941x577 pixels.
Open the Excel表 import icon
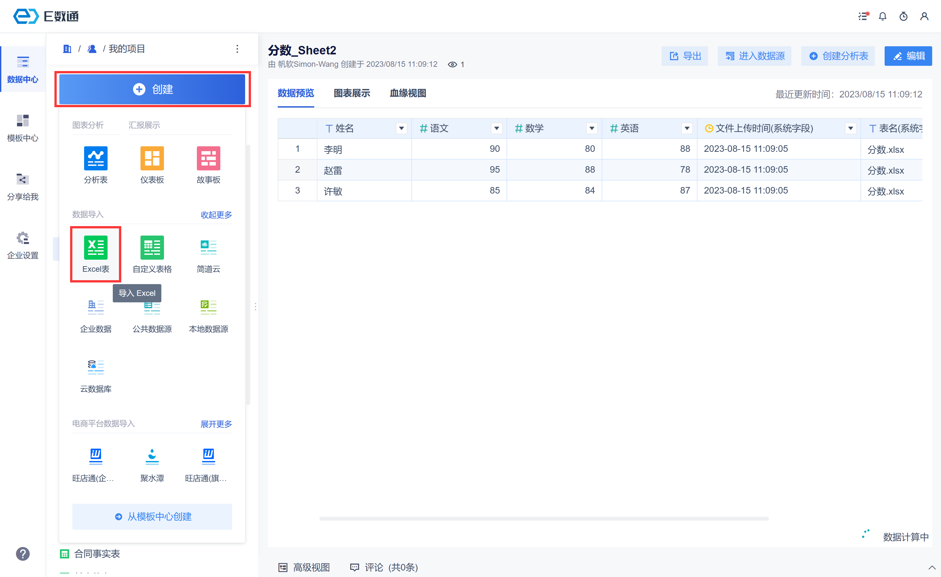coord(96,248)
